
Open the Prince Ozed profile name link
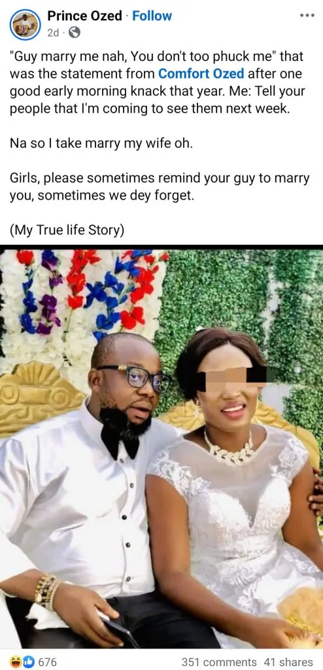[x=84, y=16]
